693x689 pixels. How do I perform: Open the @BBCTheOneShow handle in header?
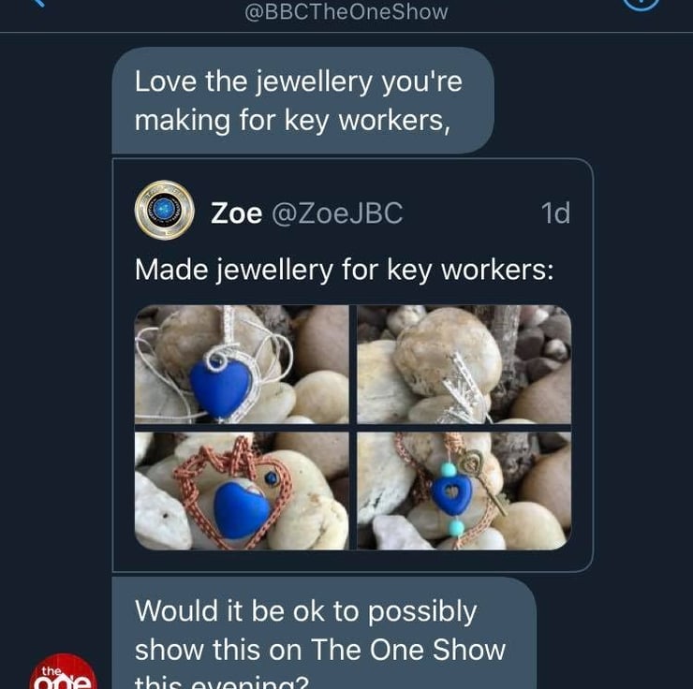click(346, 12)
